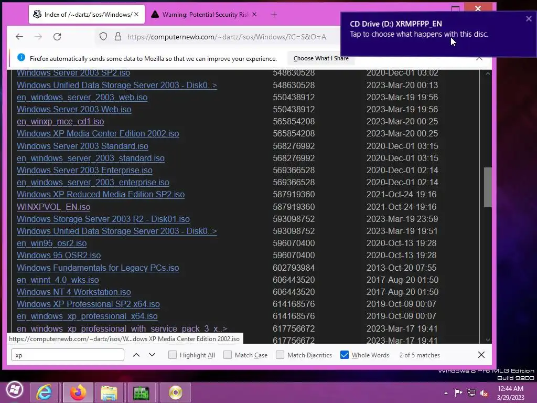The image size is (537, 403).
Task: Reload the current page
Action: [x=57, y=37]
